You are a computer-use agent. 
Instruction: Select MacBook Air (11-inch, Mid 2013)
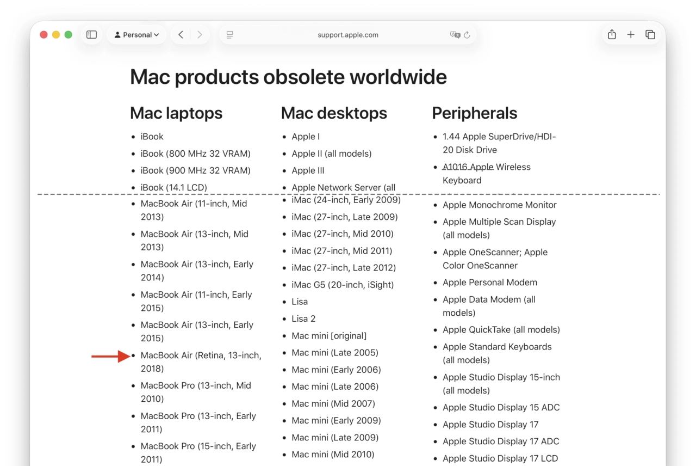[x=195, y=210]
